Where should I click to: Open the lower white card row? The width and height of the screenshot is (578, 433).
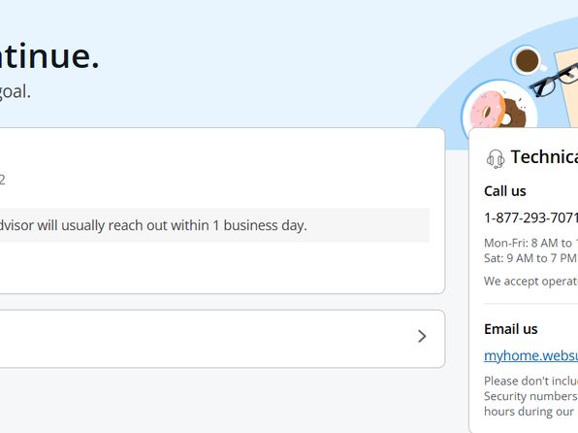click(222, 339)
